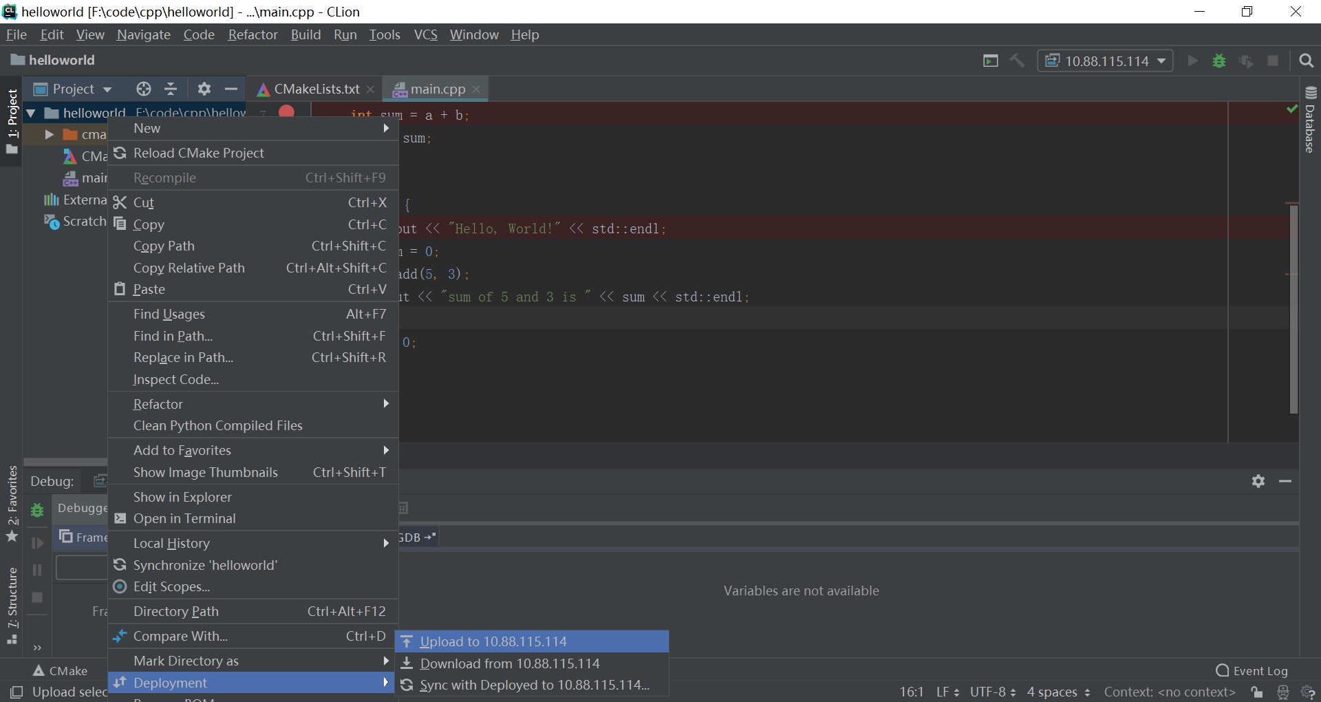Expand more debug actions chevron
The height and width of the screenshot is (702, 1321).
[37, 648]
